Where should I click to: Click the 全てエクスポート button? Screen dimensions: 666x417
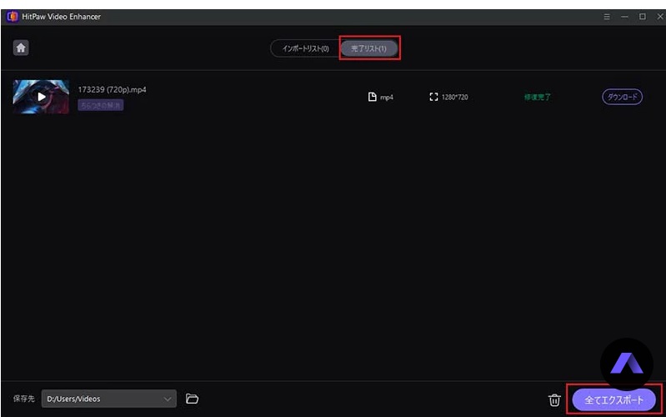click(x=613, y=399)
